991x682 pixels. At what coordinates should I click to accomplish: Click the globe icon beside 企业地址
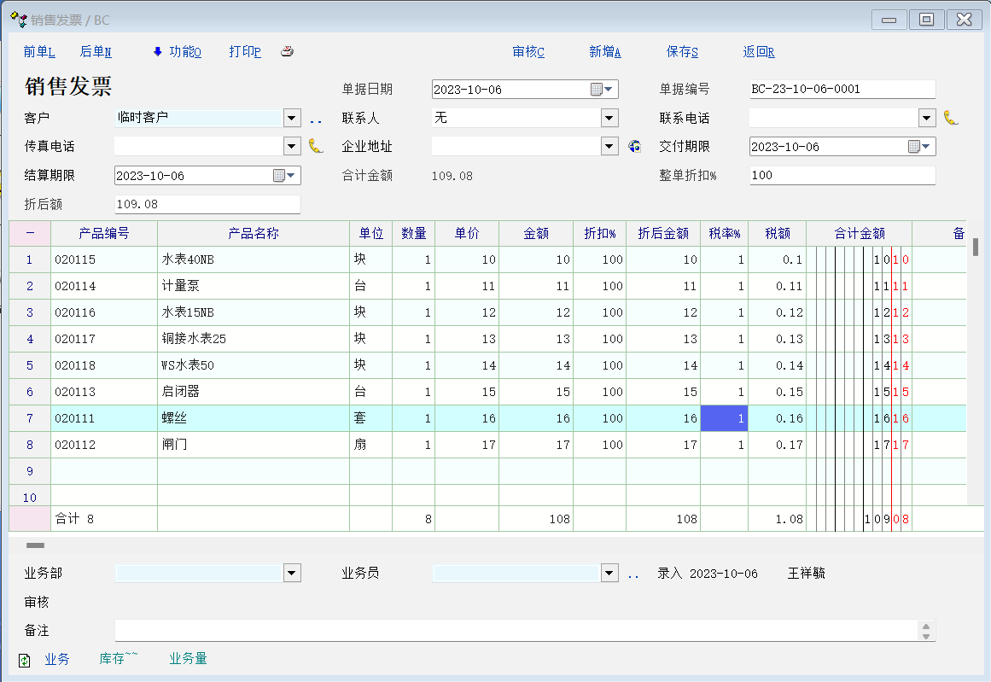click(633, 146)
